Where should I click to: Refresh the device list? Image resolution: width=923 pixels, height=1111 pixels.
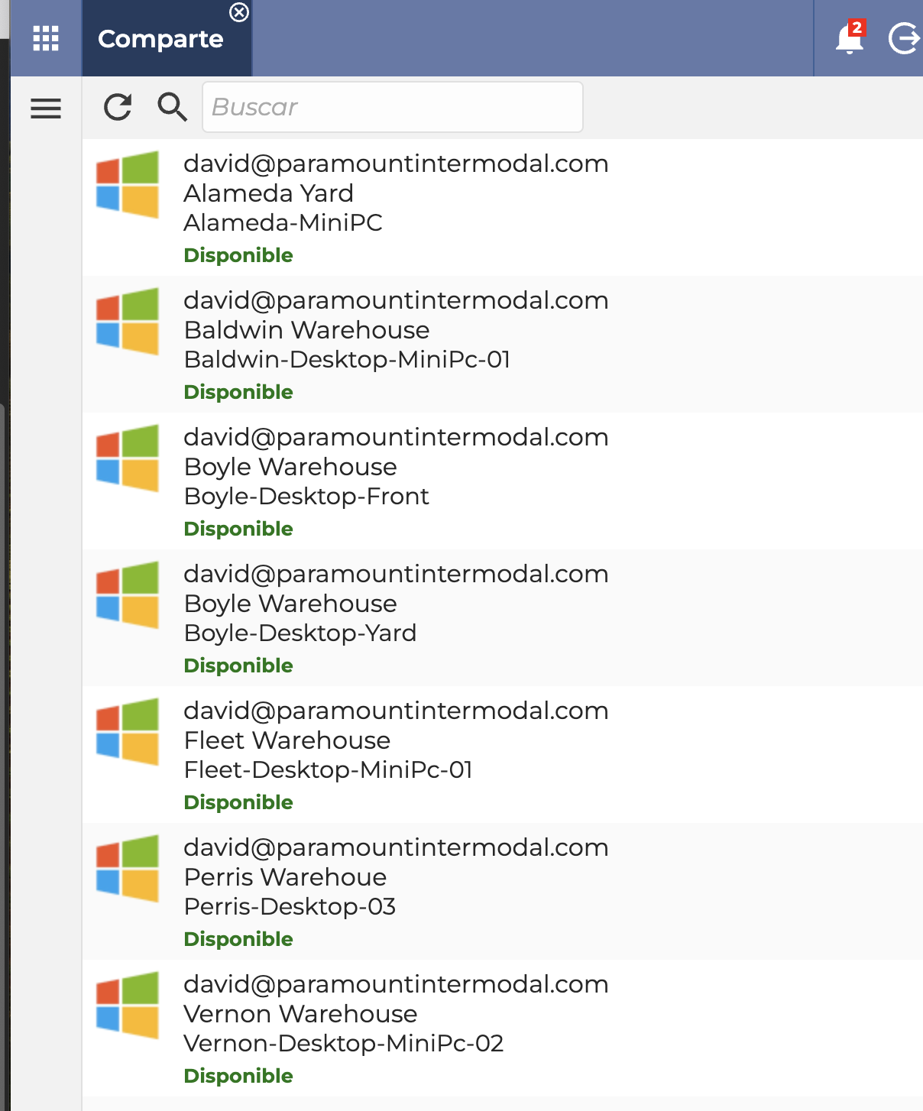[118, 108]
